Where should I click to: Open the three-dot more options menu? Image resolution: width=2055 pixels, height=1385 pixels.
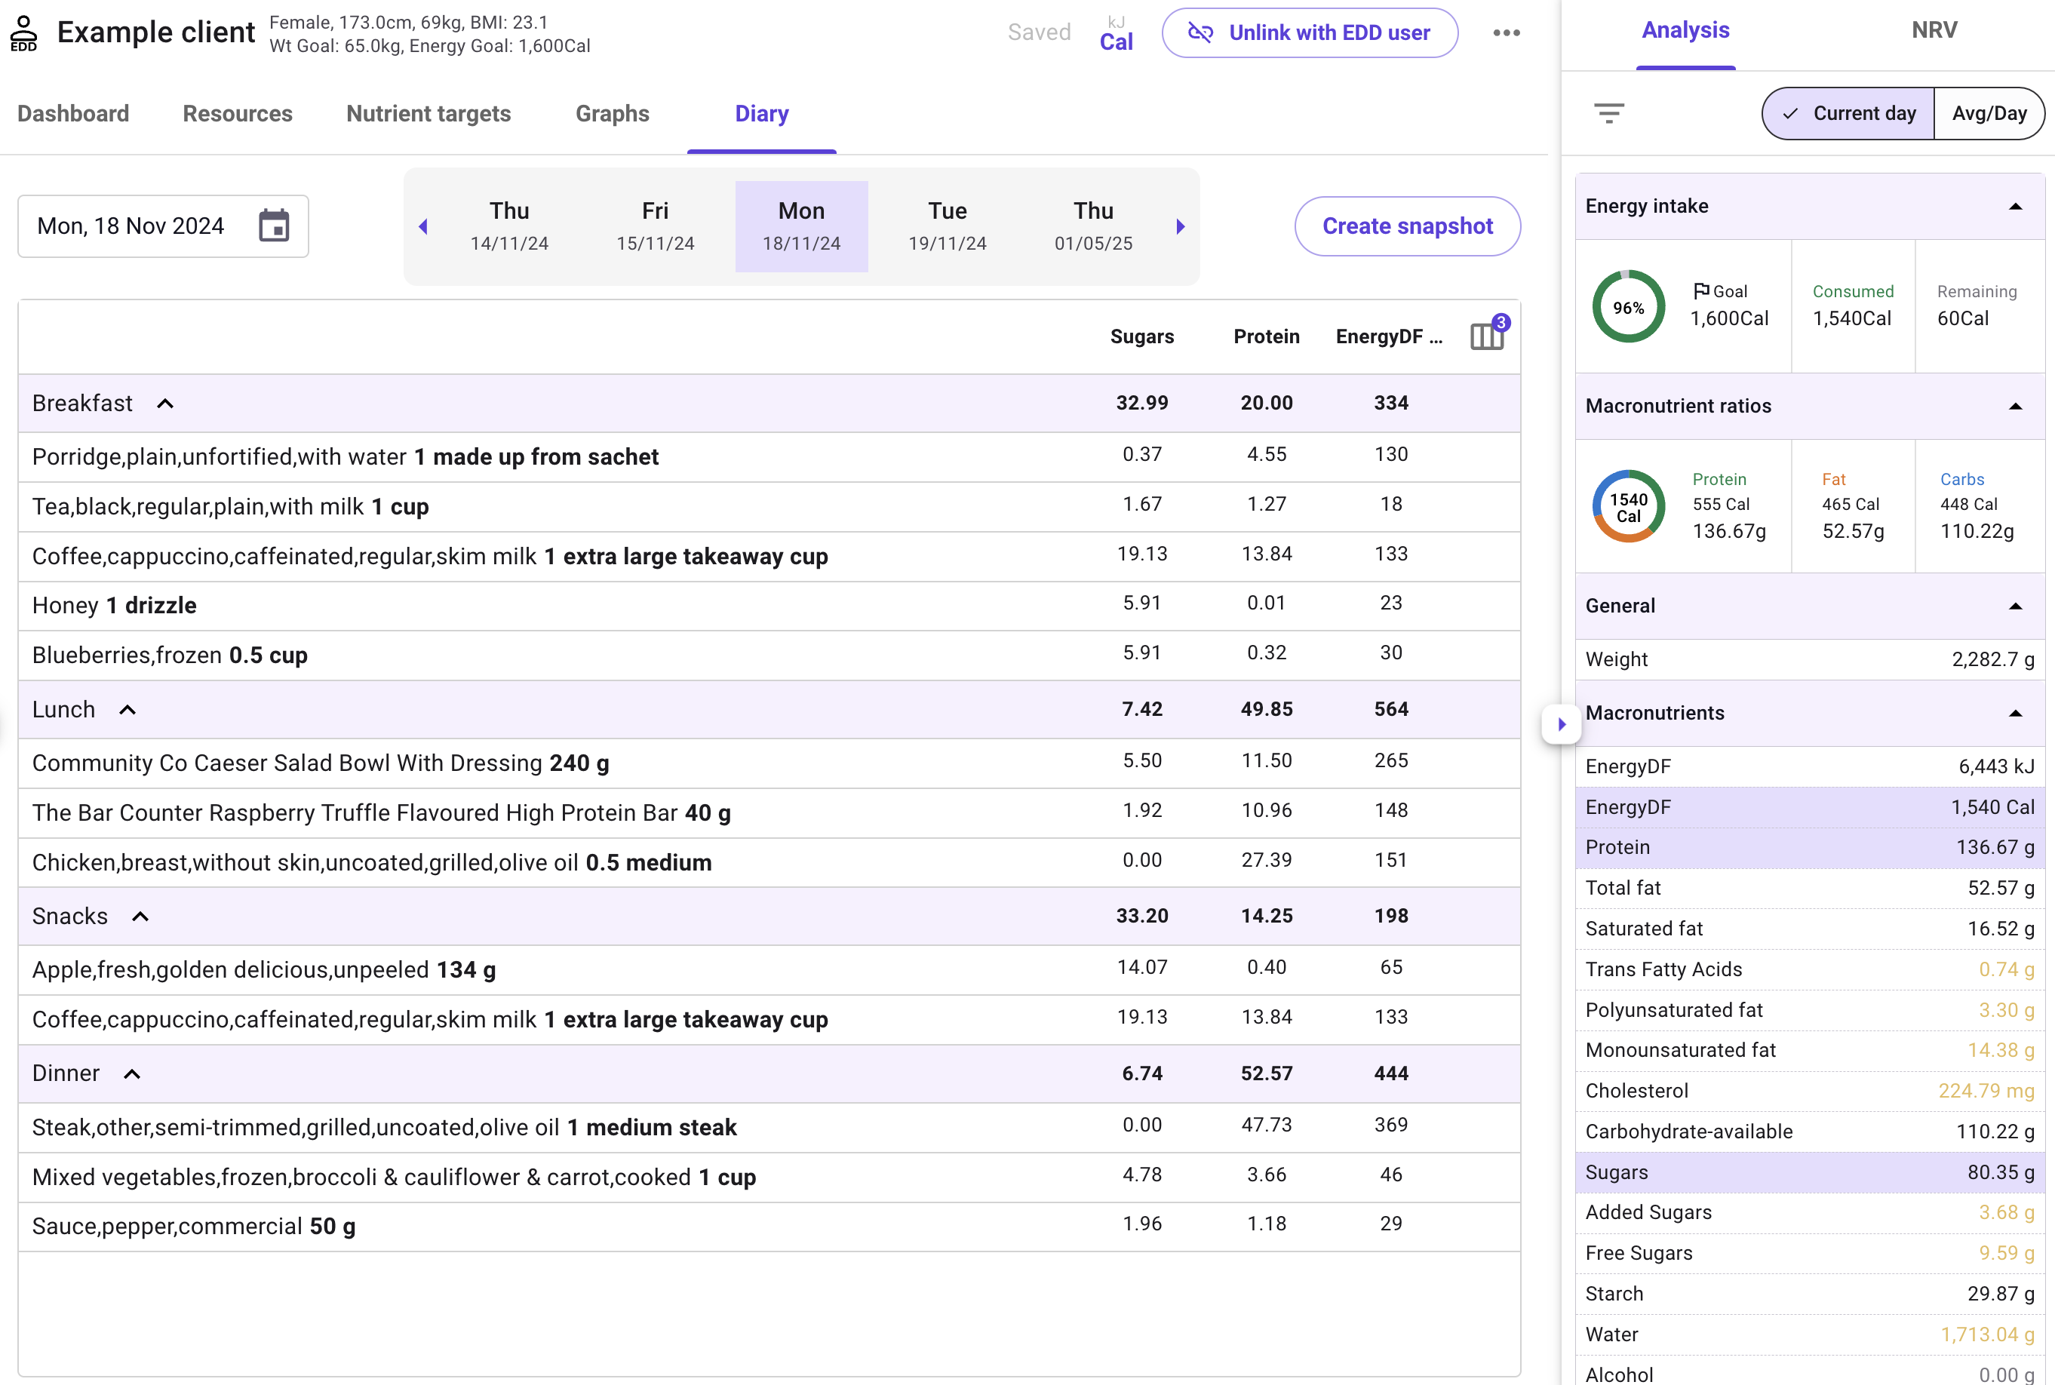coord(1507,32)
